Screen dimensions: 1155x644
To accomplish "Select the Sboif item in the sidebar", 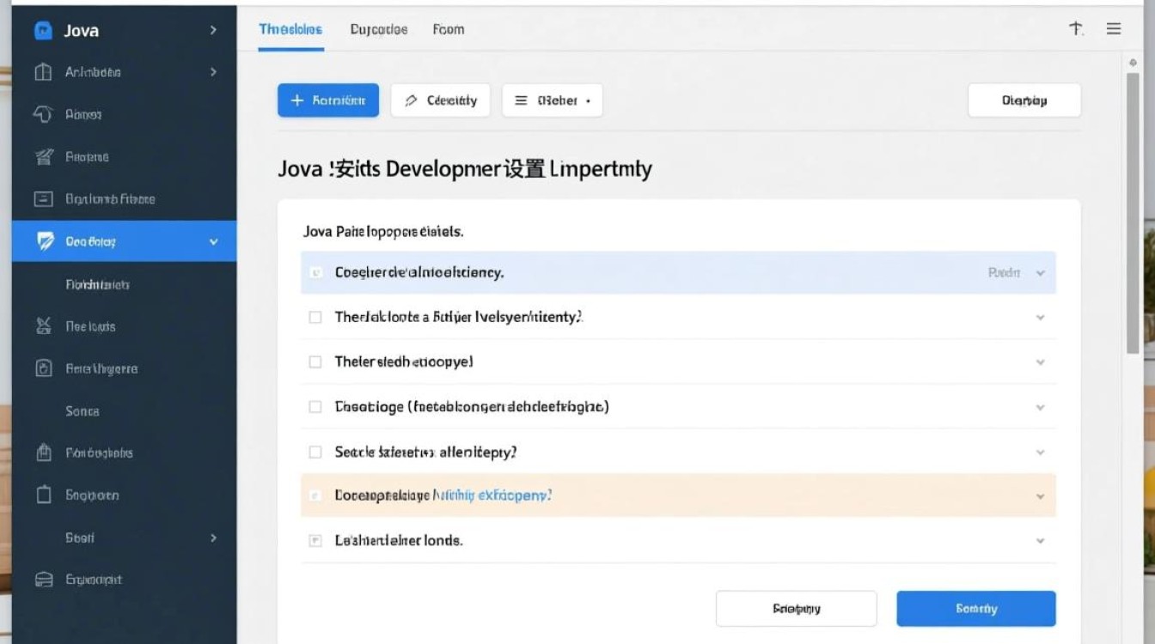I will (x=80, y=538).
